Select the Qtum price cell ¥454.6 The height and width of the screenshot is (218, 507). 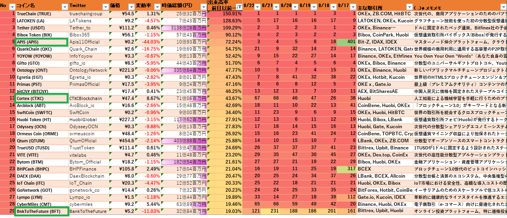[x=122, y=141]
